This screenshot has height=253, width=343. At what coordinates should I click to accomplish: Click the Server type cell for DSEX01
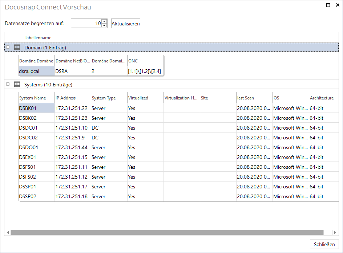(x=109, y=157)
